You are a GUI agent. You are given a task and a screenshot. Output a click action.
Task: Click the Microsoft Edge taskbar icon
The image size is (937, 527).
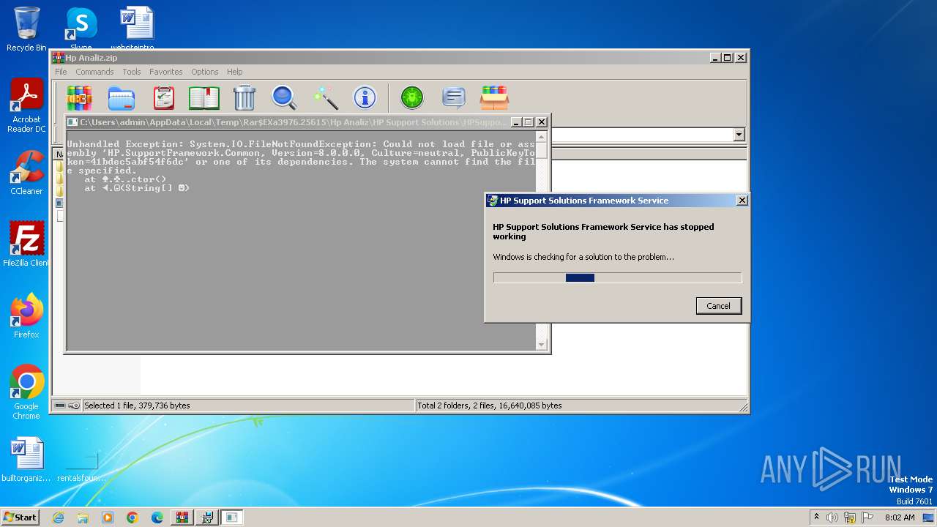point(157,517)
